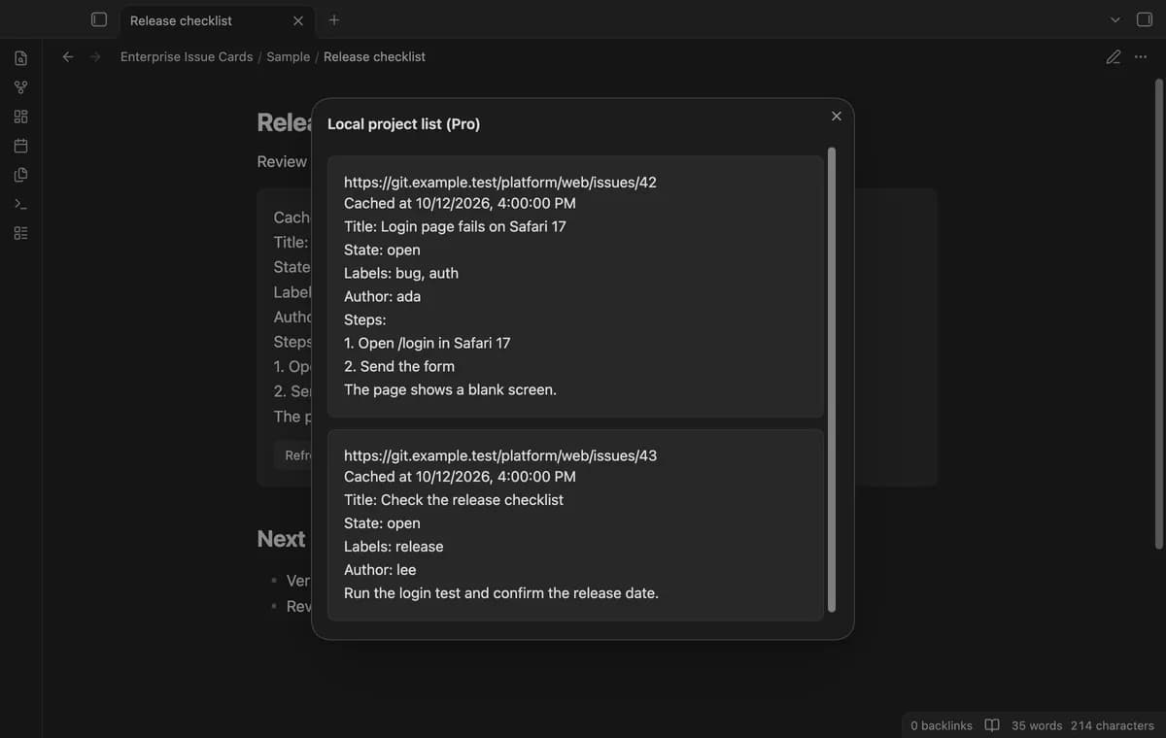This screenshot has height=738, width=1166.
Task: Click the "Steps:" line in the modal
Action: 365,319
